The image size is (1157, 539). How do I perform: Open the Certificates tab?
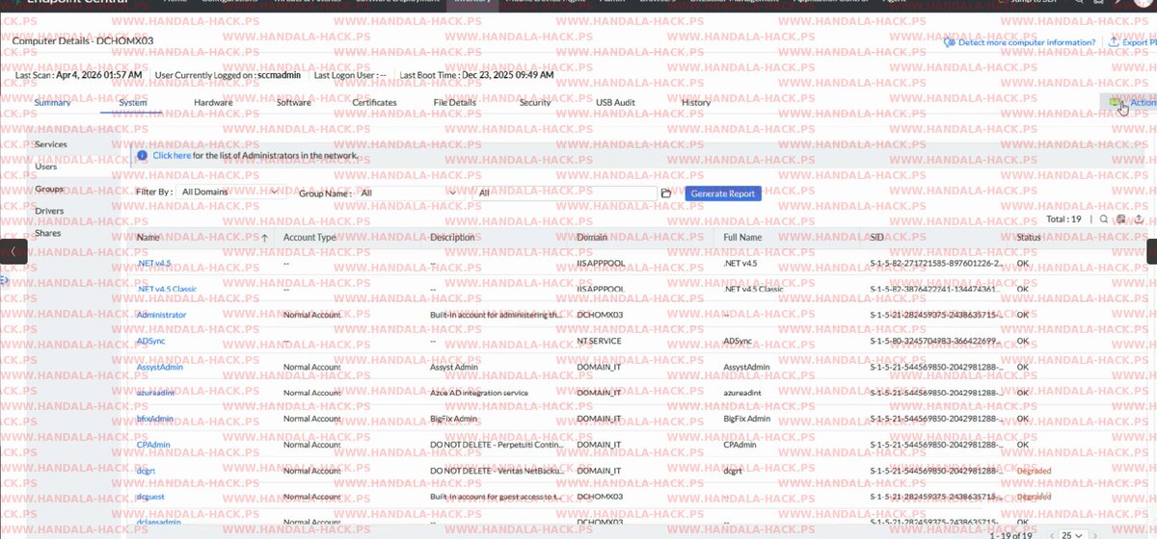coord(374,102)
